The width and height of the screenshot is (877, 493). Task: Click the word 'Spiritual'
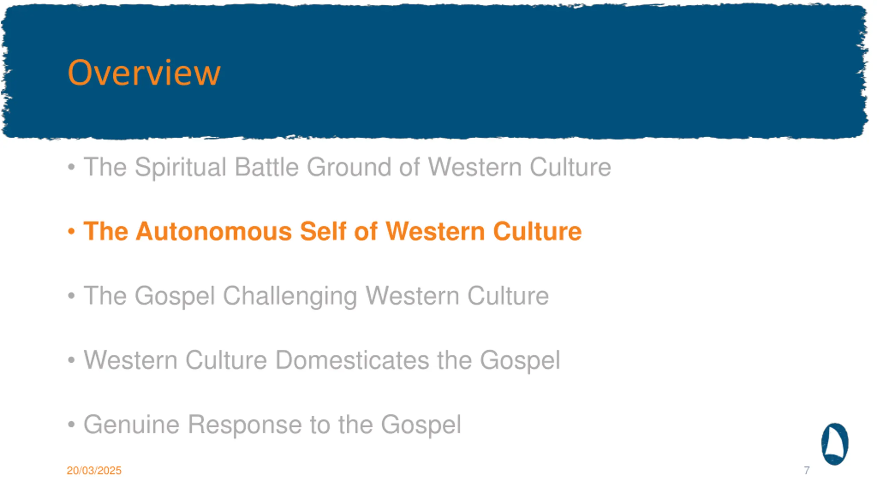(x=181, y=167)
